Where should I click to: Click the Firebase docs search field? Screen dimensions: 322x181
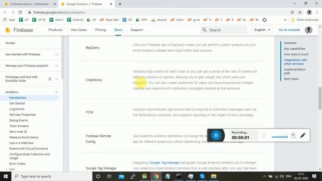click(223, 30)
